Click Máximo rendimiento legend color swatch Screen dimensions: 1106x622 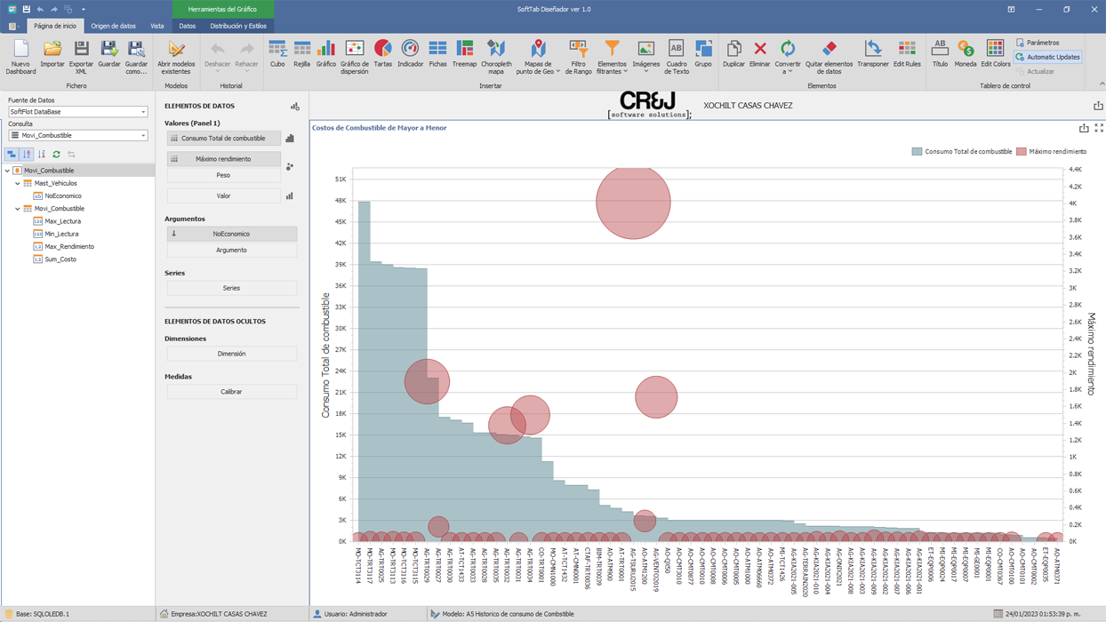[x=1022, y=152]
